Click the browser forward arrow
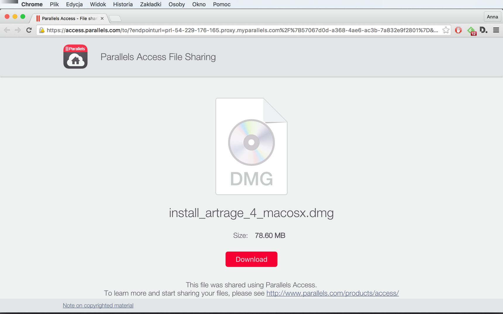Viewport: 503px width, 314px height. (18, 30)
